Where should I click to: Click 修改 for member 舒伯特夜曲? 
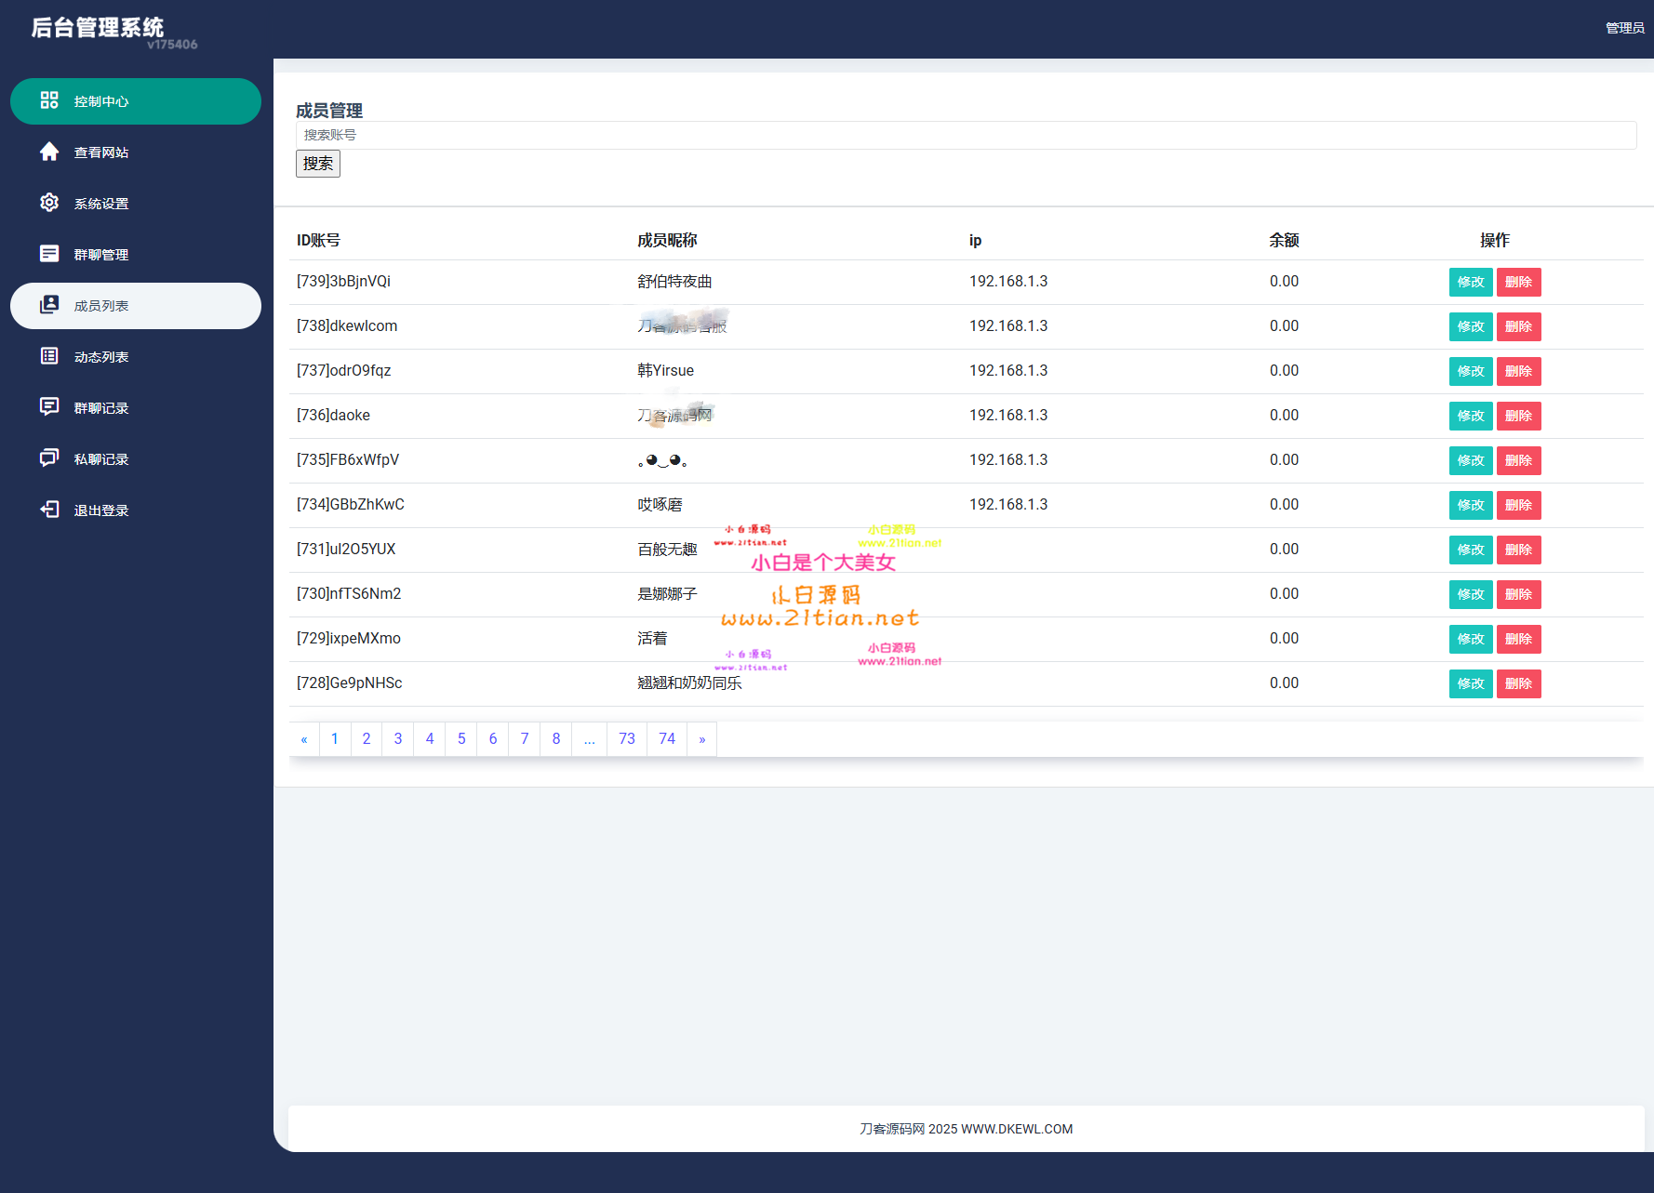coord(1470,282)
